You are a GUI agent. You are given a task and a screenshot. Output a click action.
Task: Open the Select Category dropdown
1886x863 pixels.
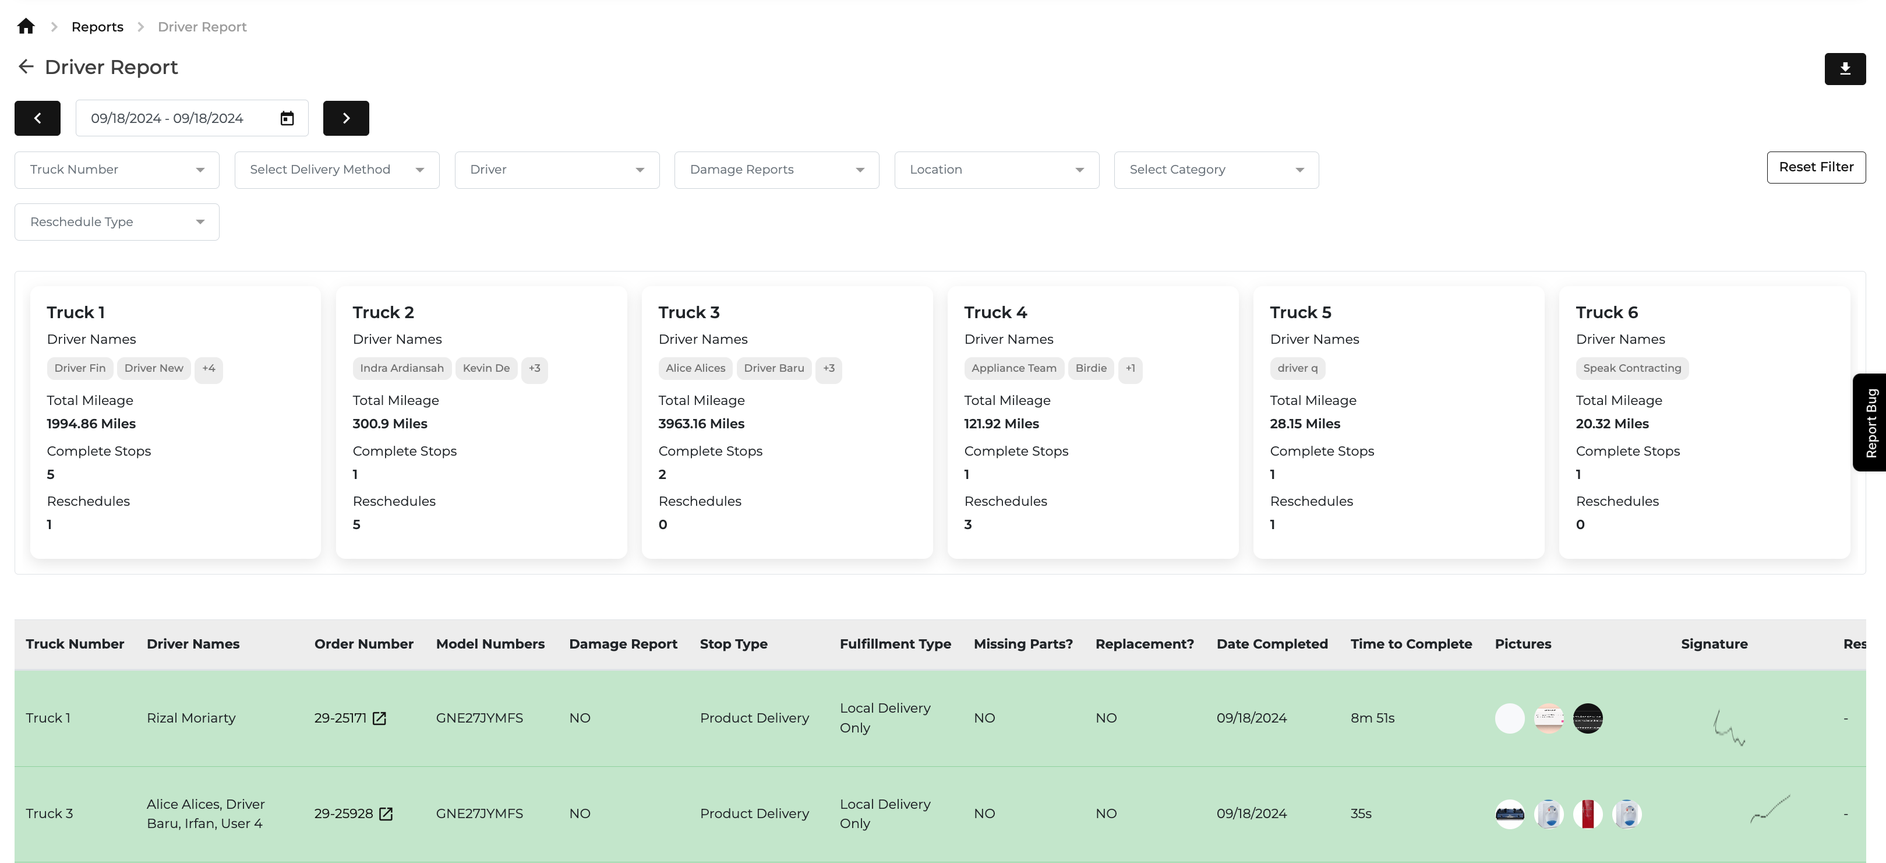(x=1216, y=170)
